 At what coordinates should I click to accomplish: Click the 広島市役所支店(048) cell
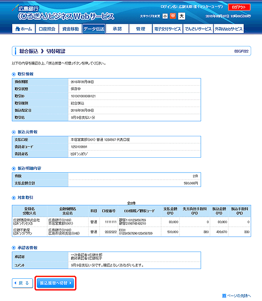click(x=64, y=233)
